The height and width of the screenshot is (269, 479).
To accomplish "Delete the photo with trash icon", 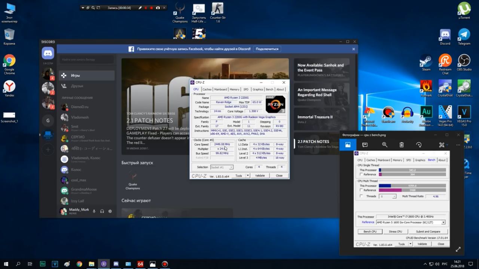I will (x=402, y=145).
